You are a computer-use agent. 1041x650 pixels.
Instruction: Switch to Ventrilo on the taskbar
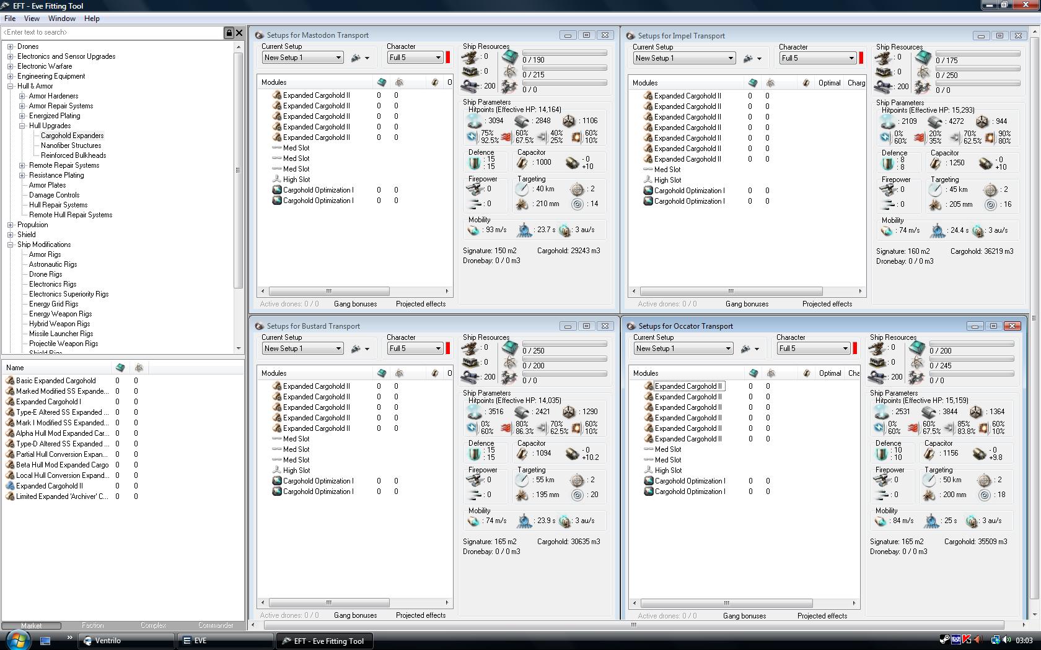click(127, 641)
